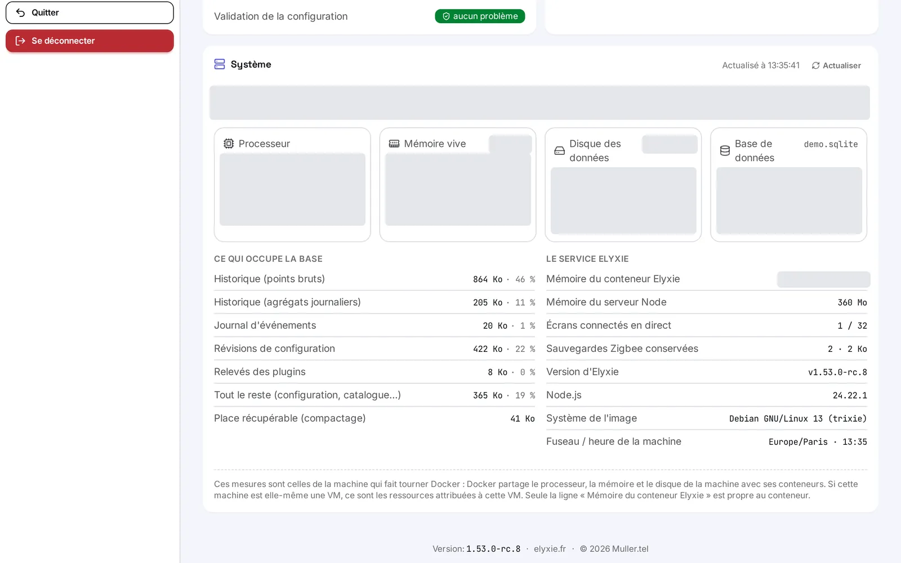Click Mémoire du conteneur Elyxie label
The width and height of the screenshot is (901, 563).
613,279
